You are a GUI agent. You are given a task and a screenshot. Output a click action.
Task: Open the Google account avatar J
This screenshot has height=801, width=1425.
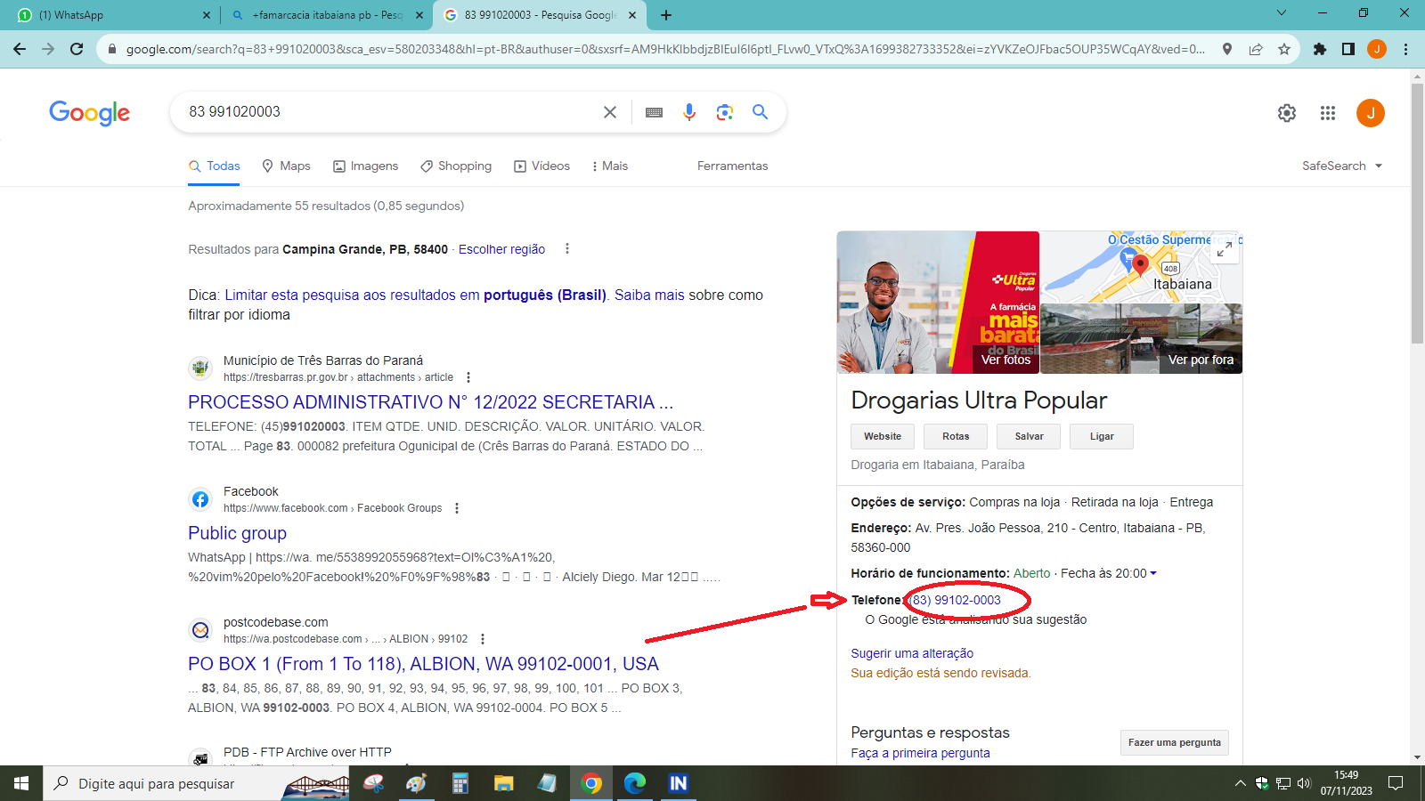[x=1371, y=113]
